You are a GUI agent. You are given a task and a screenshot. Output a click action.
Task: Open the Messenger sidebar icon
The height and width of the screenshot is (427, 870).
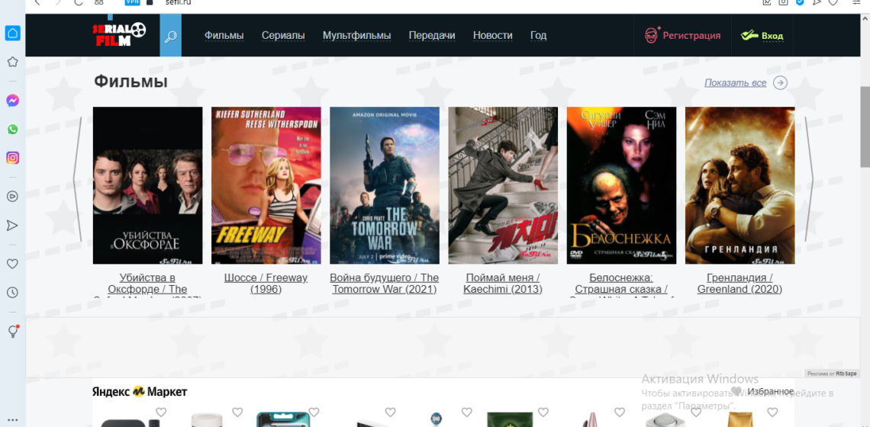[12, 101]
